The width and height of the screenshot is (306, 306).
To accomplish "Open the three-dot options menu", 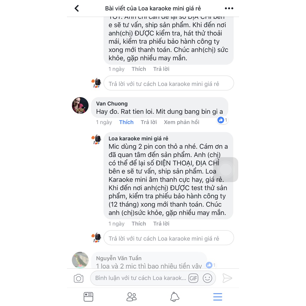I will [229, 8].
